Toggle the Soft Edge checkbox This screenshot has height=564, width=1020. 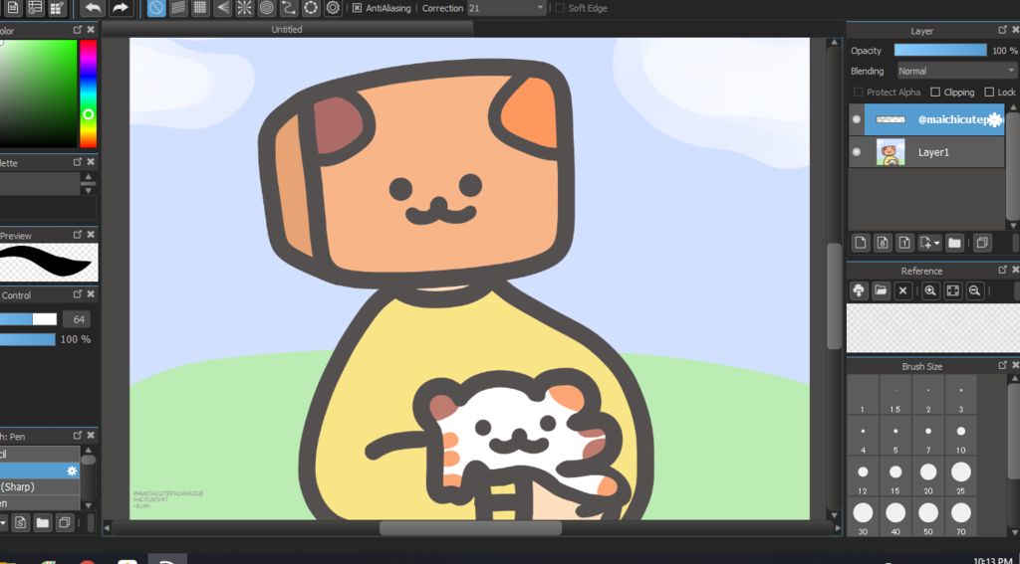point(560,8)
